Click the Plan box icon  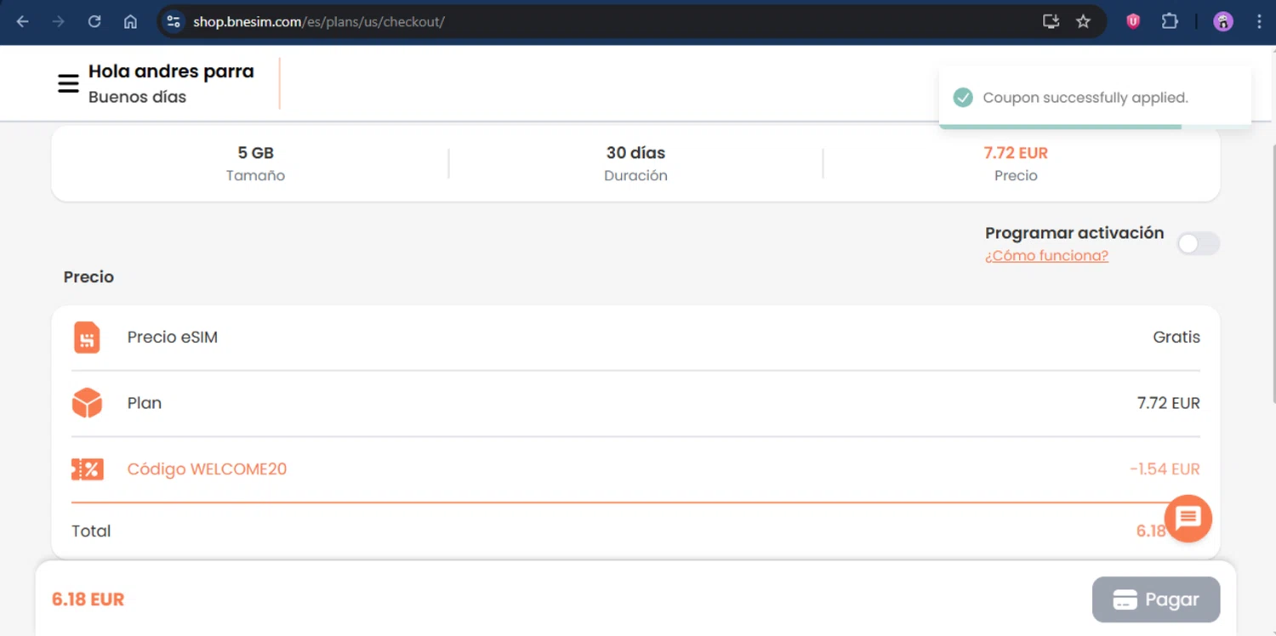tap(87, 403)
